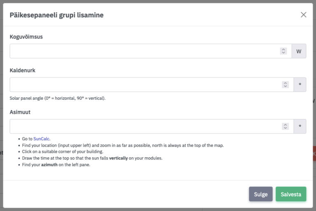This screenshot has height=211, width=316.
Task: Increase Koguvõimsus value with up arrow
Action: 283,50
